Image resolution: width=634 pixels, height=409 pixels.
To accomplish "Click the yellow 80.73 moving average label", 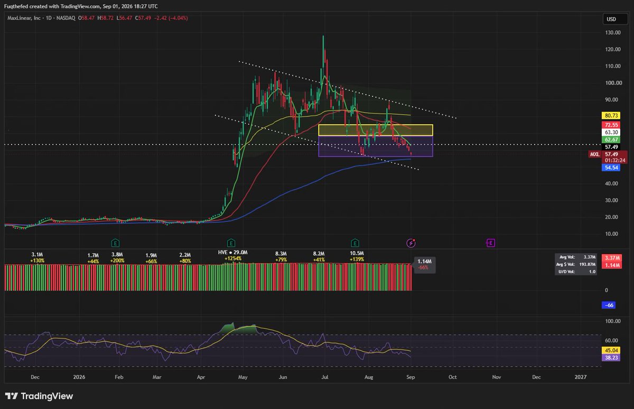I will [611, 115].
